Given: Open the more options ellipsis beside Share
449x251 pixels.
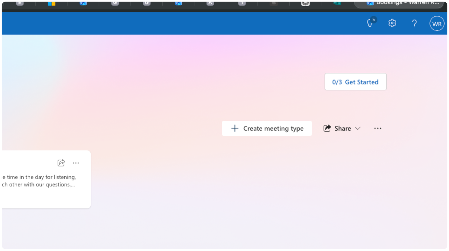Looking at the screenshot, I should [378, 128].
